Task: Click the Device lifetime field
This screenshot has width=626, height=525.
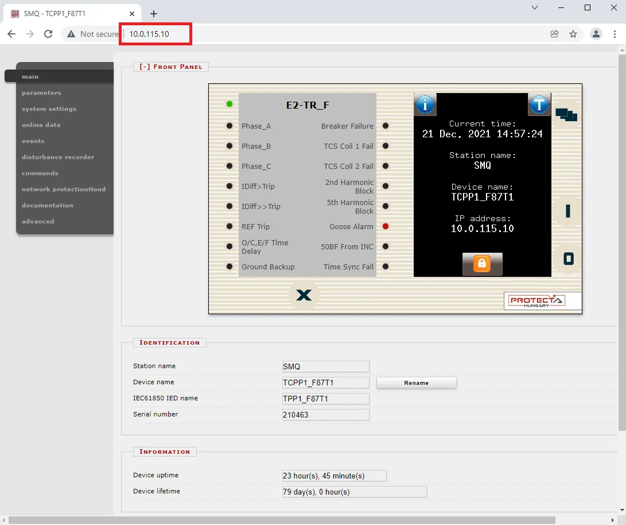Action: pyautogui.click(x=355, y=492)
